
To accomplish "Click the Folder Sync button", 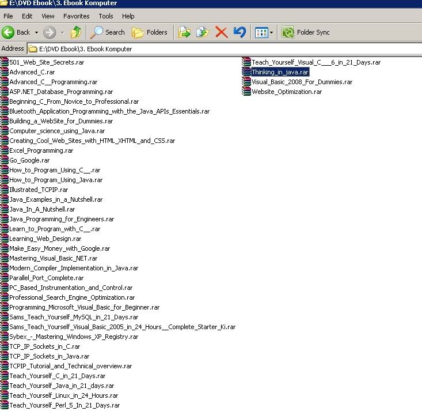I will point(306,32).
